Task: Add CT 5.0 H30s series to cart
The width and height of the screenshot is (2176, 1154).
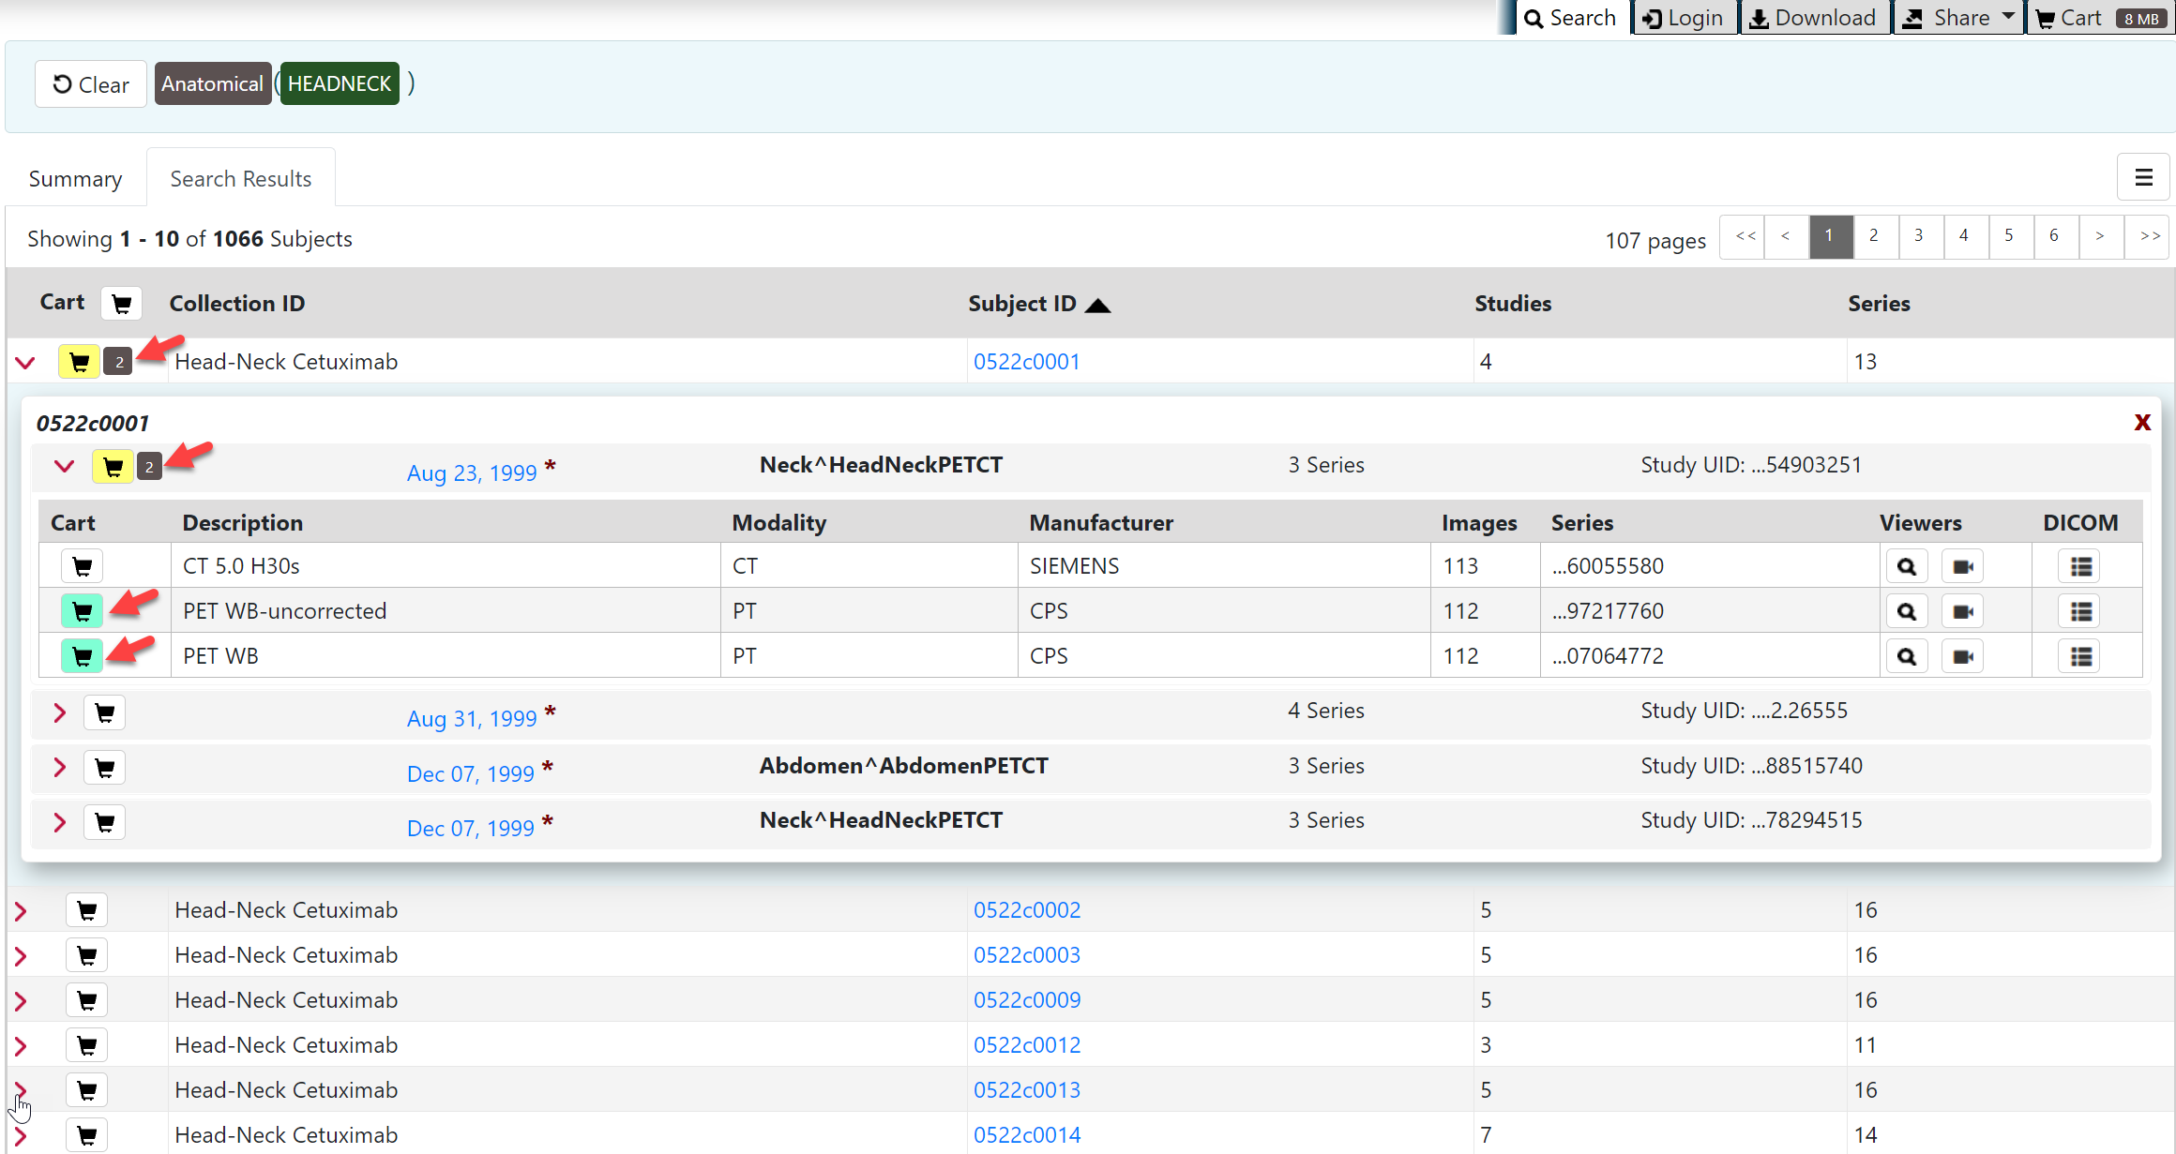Action: (82, 566)
